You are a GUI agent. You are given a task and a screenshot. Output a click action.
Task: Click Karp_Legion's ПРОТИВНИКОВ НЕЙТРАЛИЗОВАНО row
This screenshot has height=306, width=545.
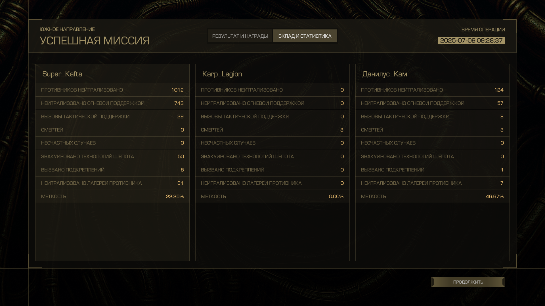click(x=272, y=90)
